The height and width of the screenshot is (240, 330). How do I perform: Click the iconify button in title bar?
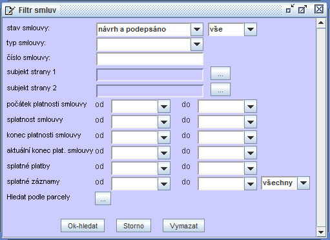pos(290,9)
